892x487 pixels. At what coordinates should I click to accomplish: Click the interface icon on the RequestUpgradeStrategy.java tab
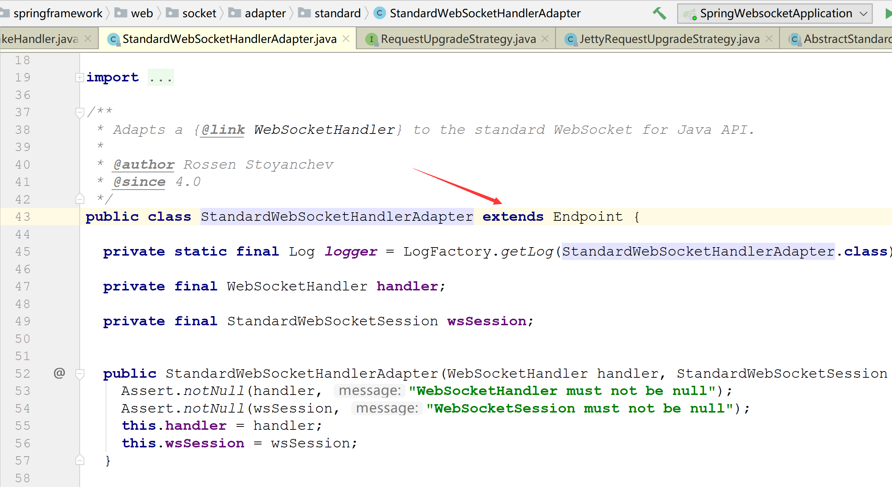click(x=372, y=39)
